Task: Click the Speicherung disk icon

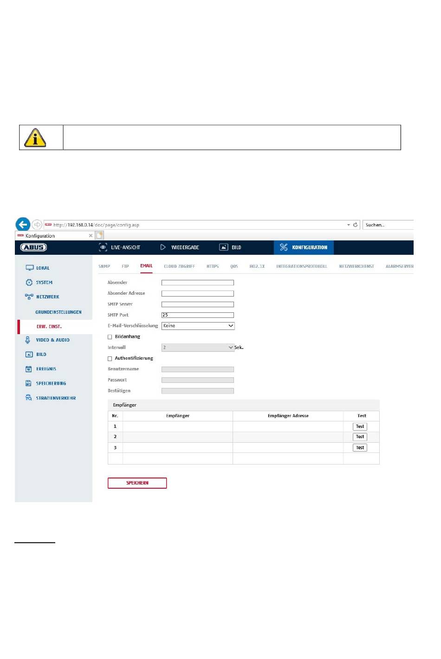Action: (28, 383)
